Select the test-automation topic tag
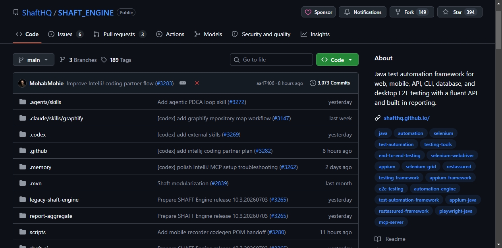This screenshot has height=248, width=502. [396, 144]
